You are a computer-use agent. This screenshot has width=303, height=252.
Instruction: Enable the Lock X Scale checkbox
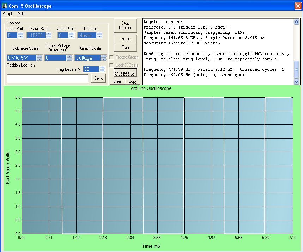coord(111,64)
